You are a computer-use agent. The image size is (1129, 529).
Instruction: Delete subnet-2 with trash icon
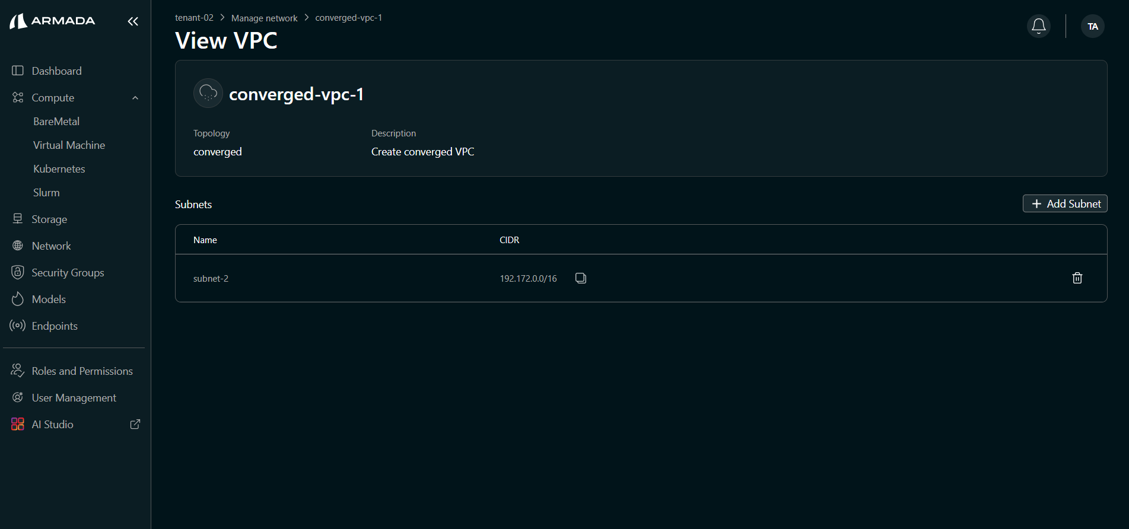tap(1077, 278)
